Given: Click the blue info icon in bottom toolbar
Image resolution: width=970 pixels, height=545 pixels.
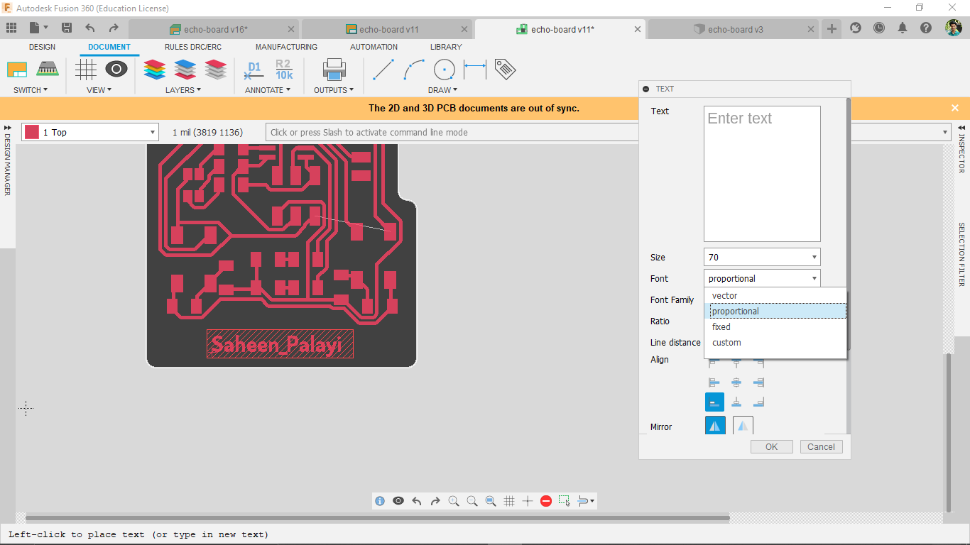Looking at the screenshot, I should click(x=380, y=501).
